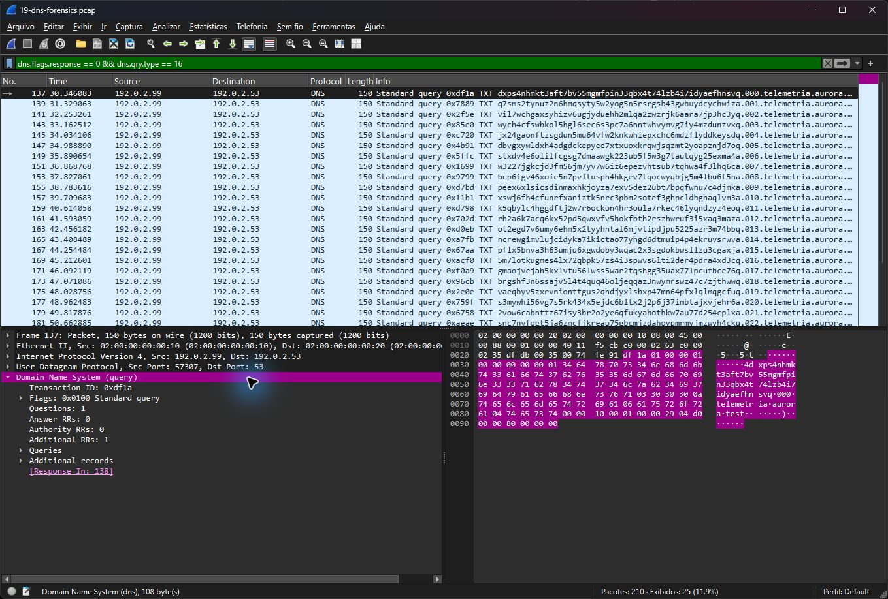Click into the display filter input field
Screen dimensions: 888x599
tap(418, 63)
